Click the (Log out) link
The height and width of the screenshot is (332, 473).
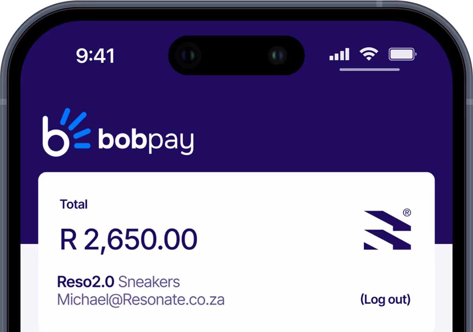coord(385,299)
